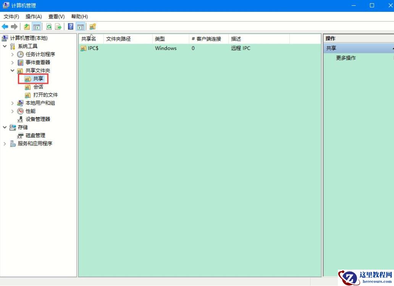Viewport: 394px width, 286px height.
Task: Maximize the 计算机管理 window
Action: pyautogui.click(x=372, y=5)
